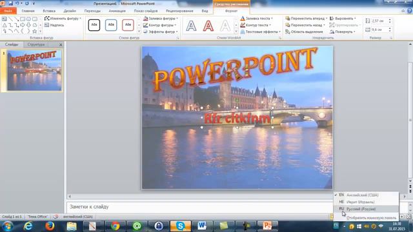Open Заливка фигуры dropdown
This screenshot has width=413, height=232.
pyautogui.click(x=161, y=19)
